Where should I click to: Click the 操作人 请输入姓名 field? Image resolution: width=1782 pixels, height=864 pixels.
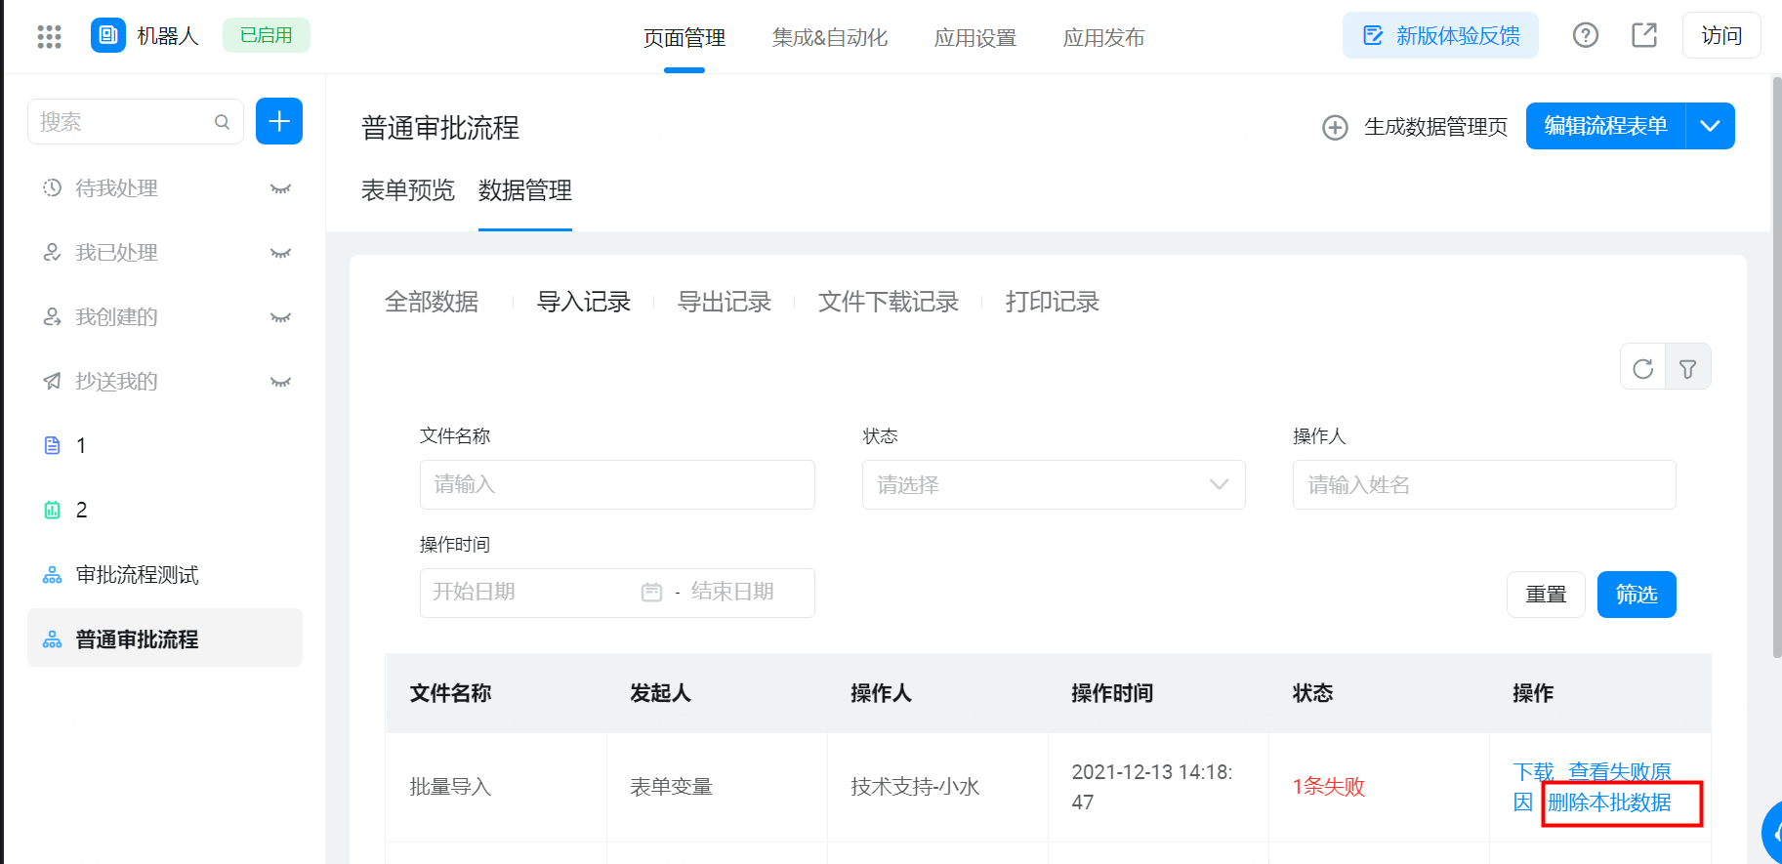tap(1484, 484)
